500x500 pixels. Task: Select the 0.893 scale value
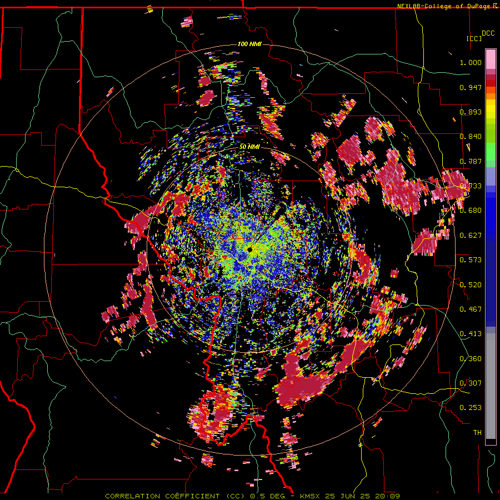(471, 112)
